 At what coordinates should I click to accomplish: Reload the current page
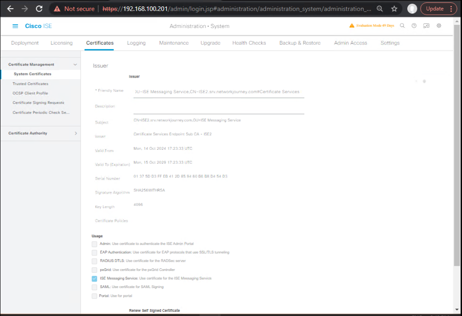[x=39, y=9]
